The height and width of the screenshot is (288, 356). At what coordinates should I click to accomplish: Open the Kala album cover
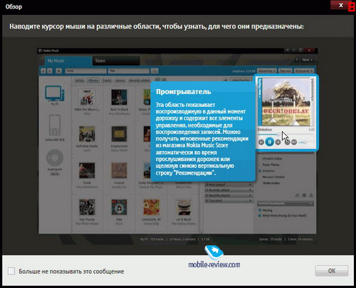pyautogui.click(x=119, y=207)
